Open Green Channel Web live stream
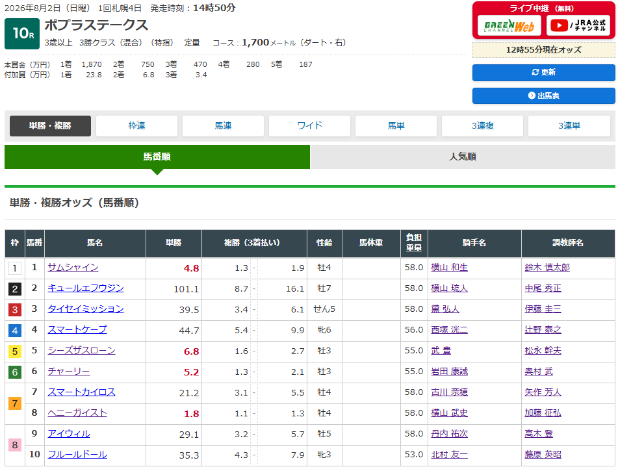The width and height of the screenshot is (618, 469). pyautogui.click(x=509, y=25)
